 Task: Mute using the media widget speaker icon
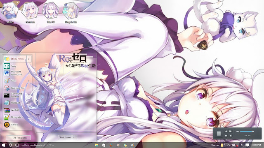click(238, 132)
